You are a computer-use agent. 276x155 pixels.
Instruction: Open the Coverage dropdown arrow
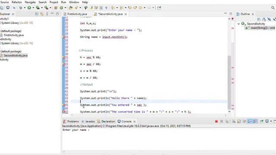coord(42,8)
